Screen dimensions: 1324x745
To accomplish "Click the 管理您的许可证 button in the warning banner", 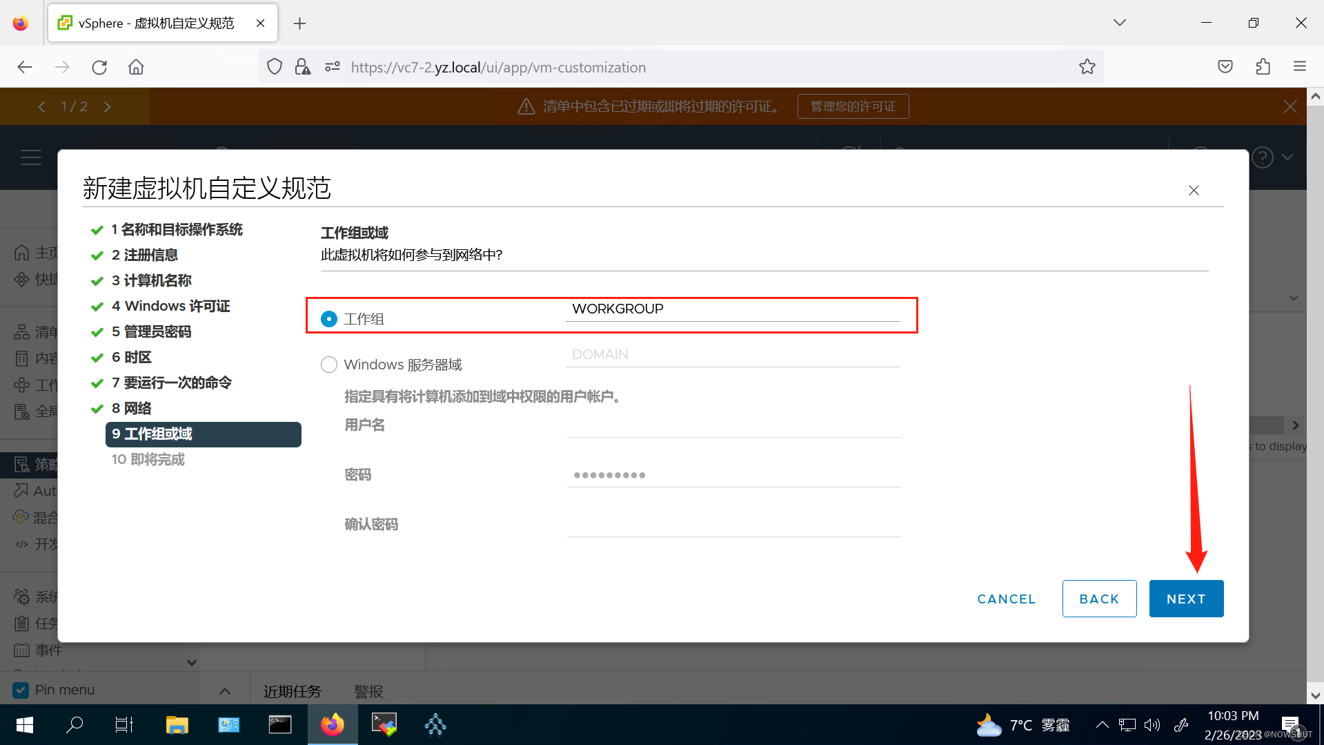I will pyautogui.click(x=853, y=106).
